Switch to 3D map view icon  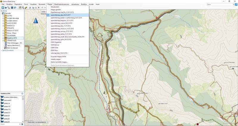(x=6, y=8)
